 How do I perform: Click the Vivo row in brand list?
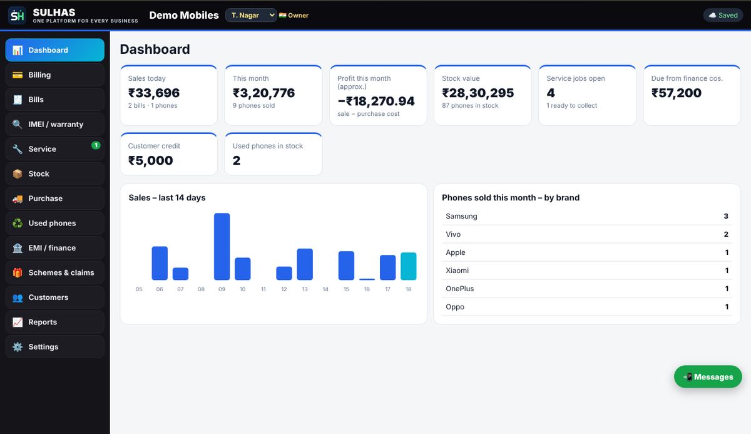[587, 234]
